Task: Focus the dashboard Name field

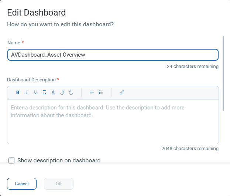Action: pyautogui.click(x=113, y=55)
